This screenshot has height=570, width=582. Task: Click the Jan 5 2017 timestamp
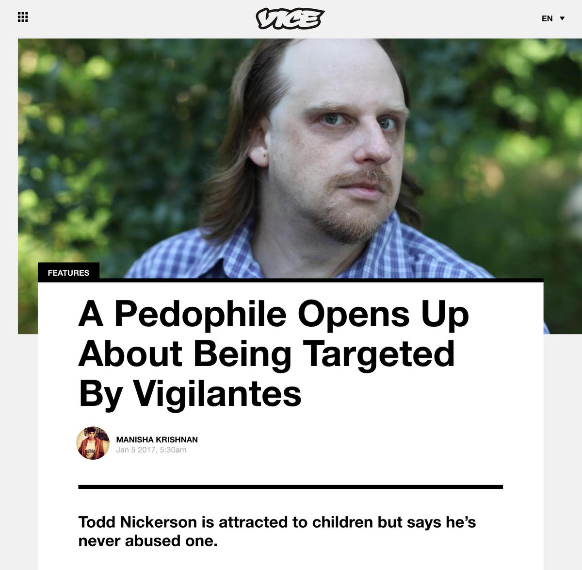pos(151,450)
